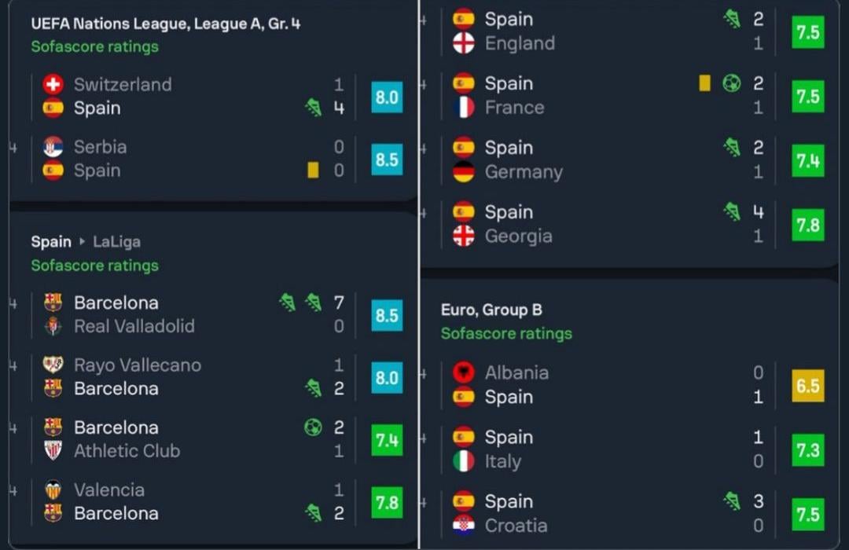Click the Athletic Club crest icon
The width and height of the screenshot is (849, 550).
(53, 450)
